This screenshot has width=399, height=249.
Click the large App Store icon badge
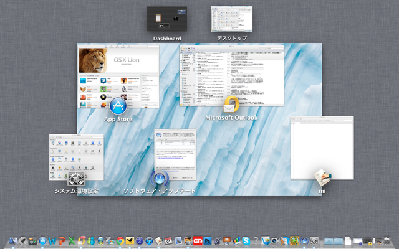coord(118,106)
